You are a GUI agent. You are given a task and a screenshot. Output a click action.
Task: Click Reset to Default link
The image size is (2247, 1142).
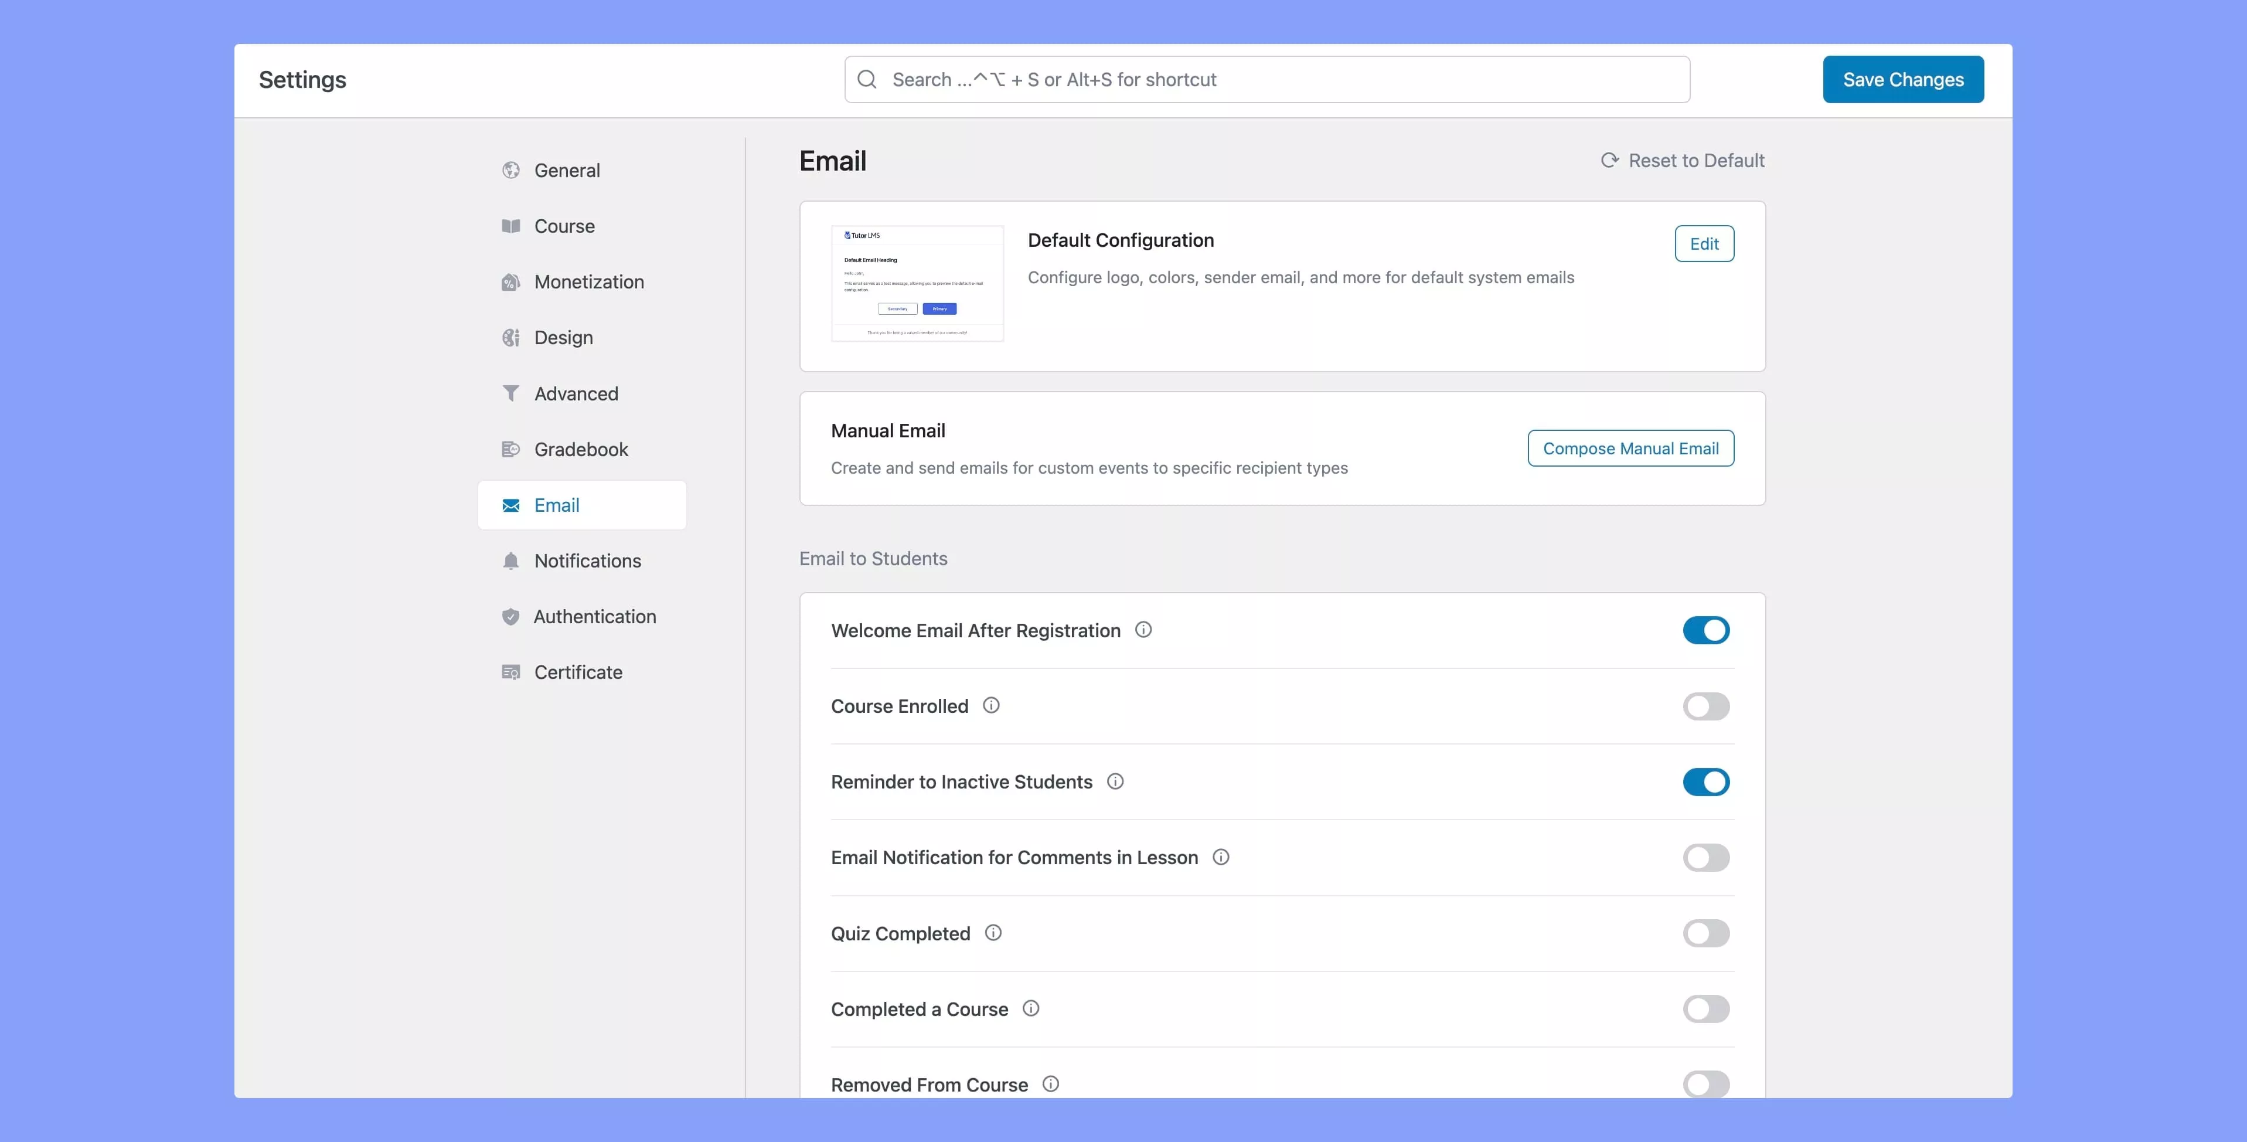coord(1683,161)
